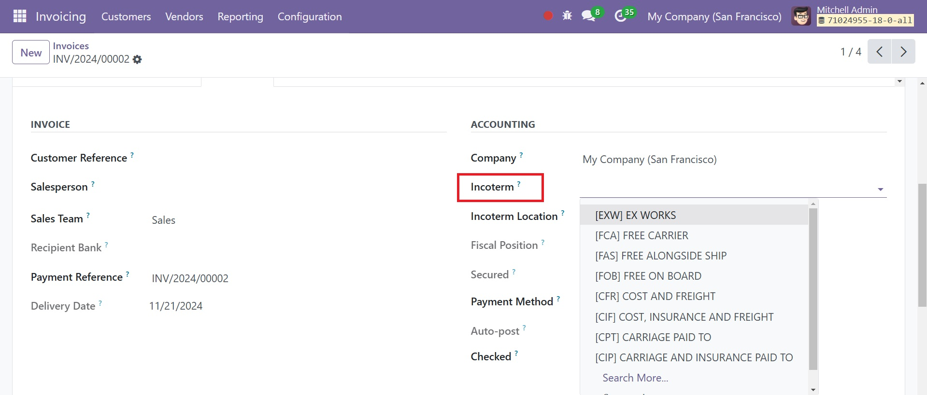The width and height of the screenshot is (927, 395).
Task: Click Payment Reference INV/2024/00002 field
Action: (x=298, y=278)
